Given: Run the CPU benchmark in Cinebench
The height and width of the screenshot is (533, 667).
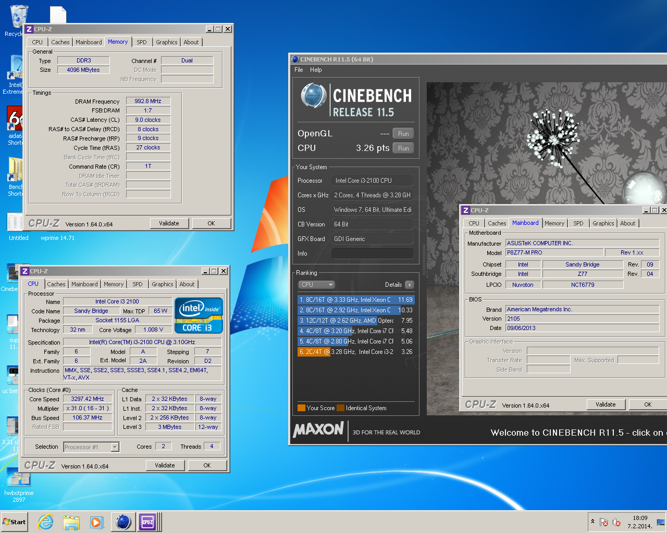Looking at the screenshot, I should point(403,148).
